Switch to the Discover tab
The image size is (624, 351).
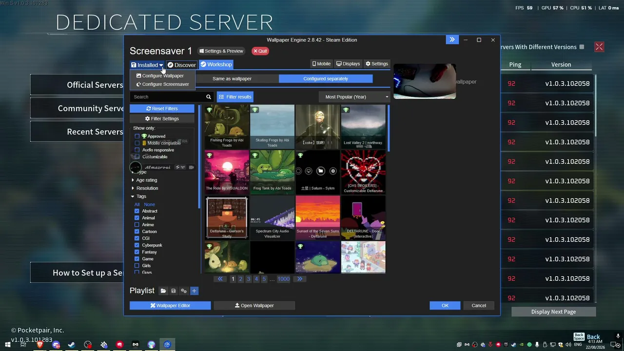(x=181, y=65)
